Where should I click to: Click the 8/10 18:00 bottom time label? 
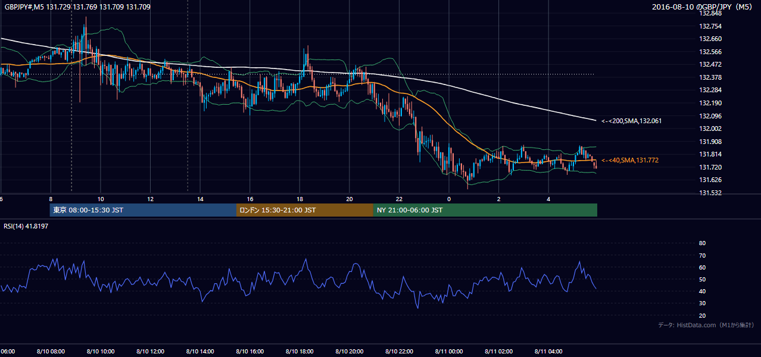point(300,352)
